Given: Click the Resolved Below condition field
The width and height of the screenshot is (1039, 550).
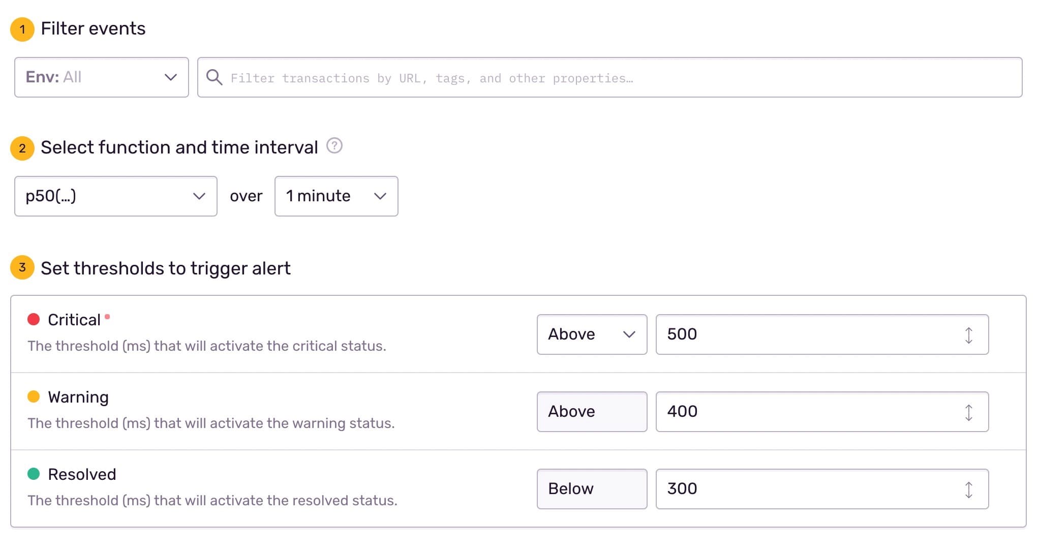Looking at the screenshot, I should [x=592, y=489].
